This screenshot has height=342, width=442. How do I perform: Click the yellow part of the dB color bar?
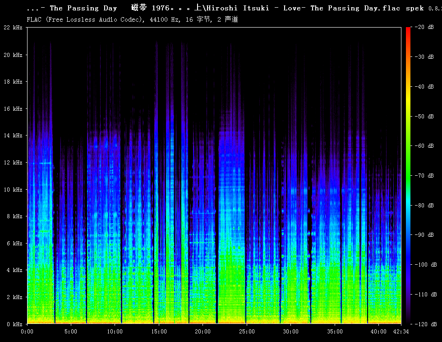[408, 99]
